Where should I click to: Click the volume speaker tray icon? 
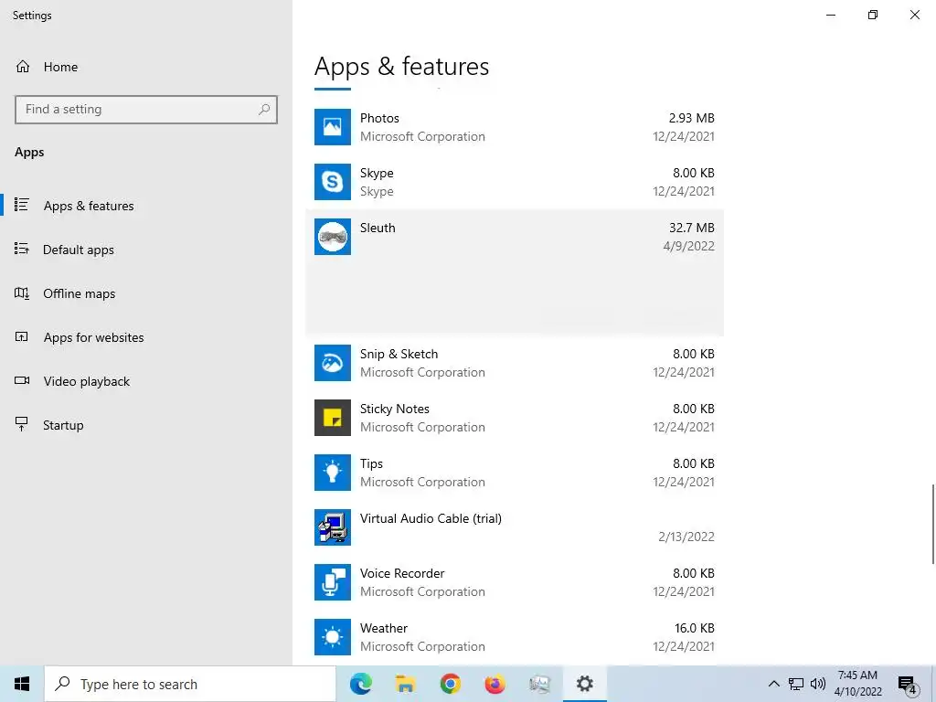tap(818, 684)
